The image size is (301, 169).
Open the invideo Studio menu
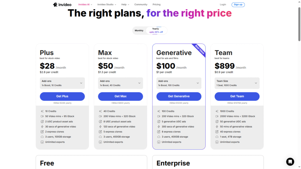point(107,5)
